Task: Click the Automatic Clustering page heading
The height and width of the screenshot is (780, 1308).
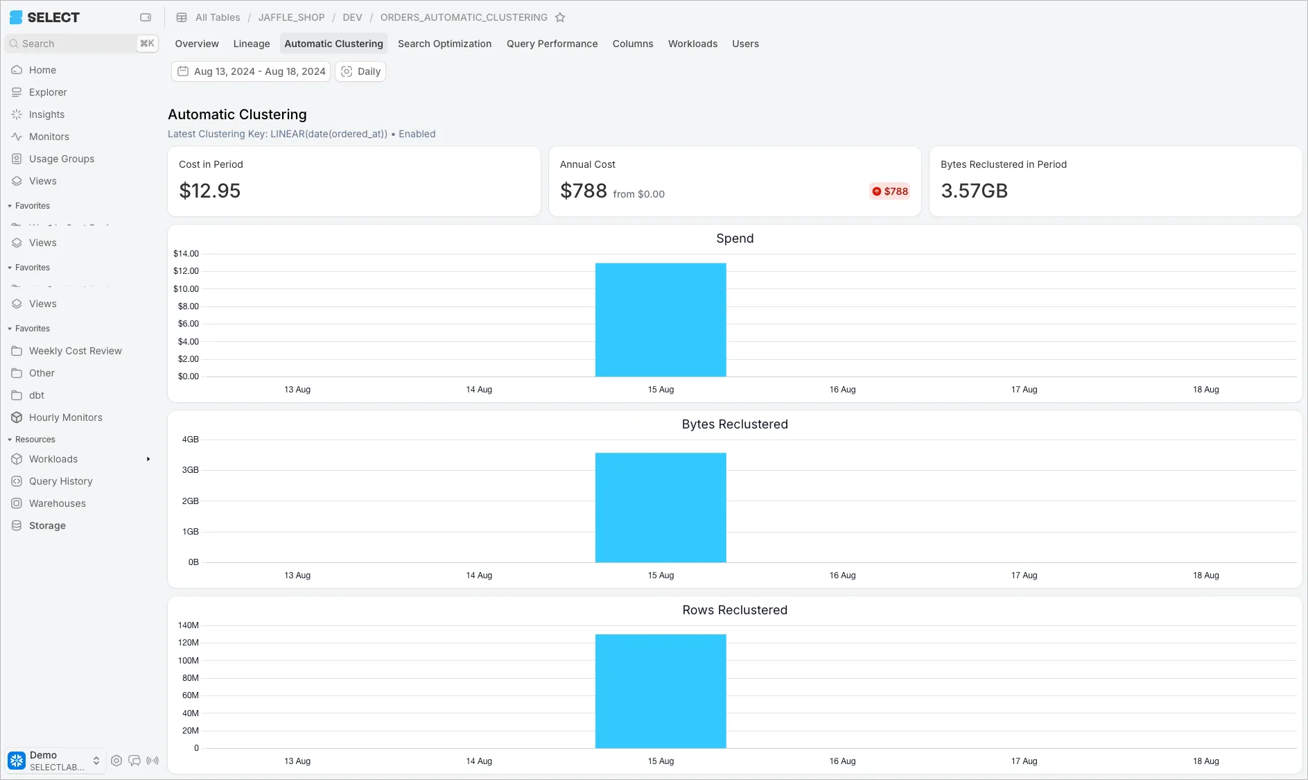Action: tap(237, 114)
